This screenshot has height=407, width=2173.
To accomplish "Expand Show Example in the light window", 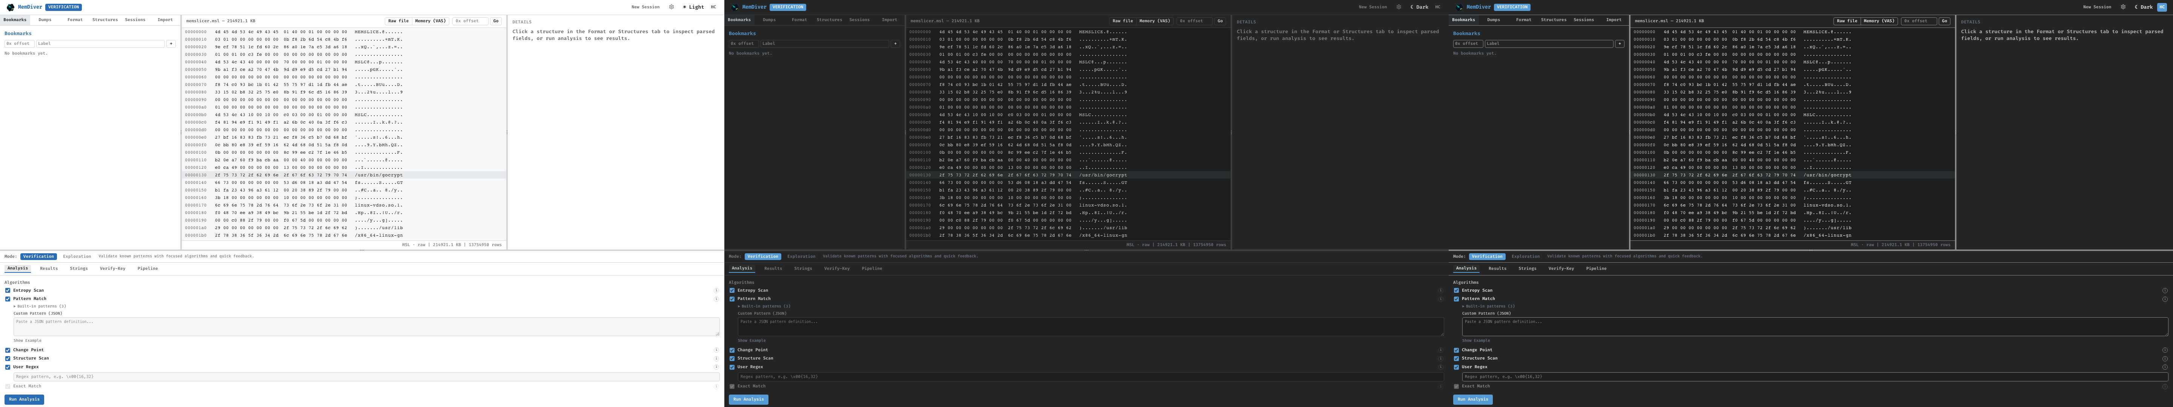I will pos(27,340).
